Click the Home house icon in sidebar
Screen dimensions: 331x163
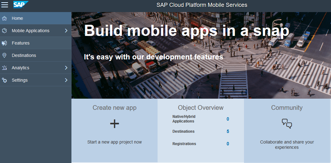4,18
